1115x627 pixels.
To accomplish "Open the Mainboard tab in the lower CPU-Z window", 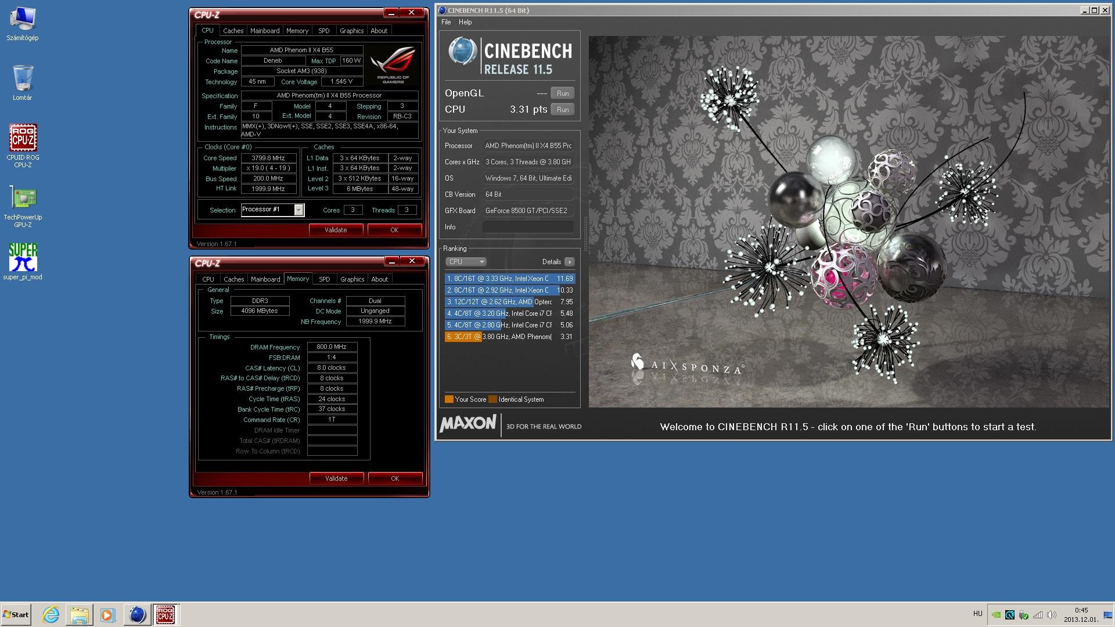I will coord(265,279).
